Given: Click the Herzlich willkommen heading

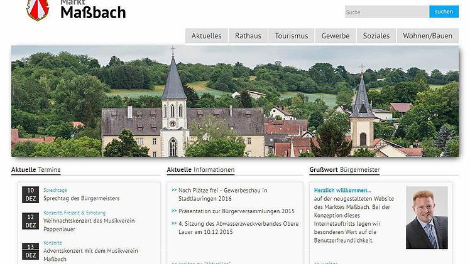Looking at the screenshot, I should click(x=342, y=190).
